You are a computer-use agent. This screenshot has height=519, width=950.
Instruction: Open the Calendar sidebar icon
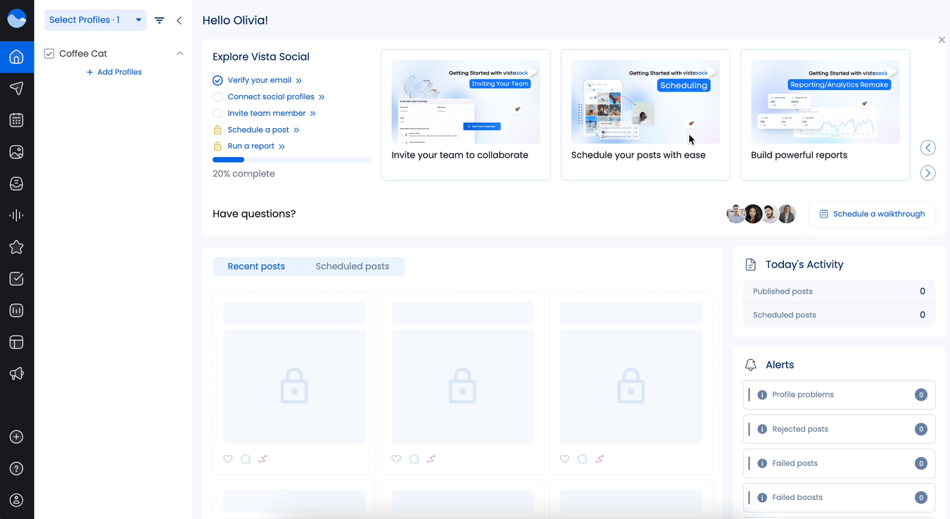[x=17, y=120]
